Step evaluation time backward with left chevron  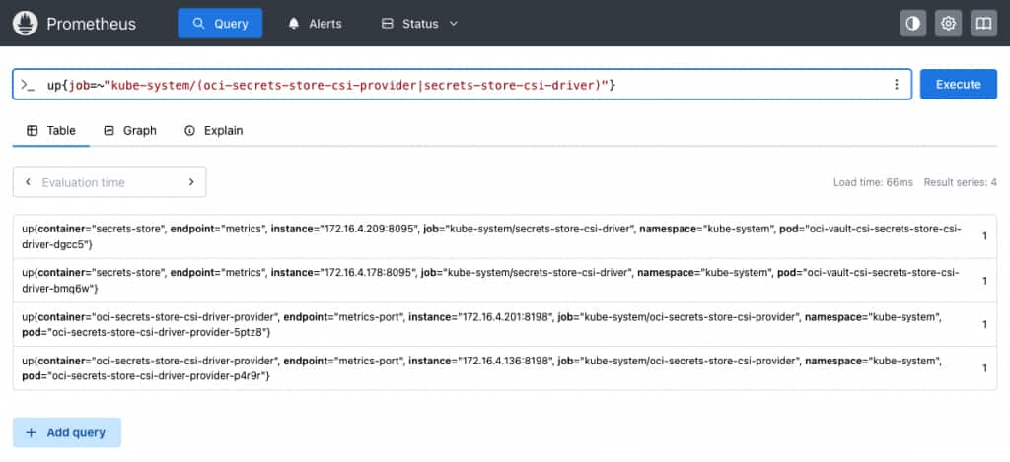(28, 182)
